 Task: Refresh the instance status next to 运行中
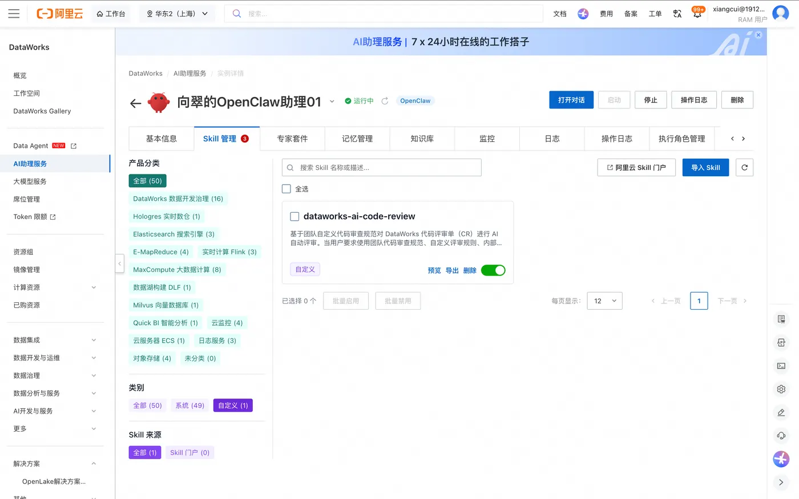pos(385,101)
